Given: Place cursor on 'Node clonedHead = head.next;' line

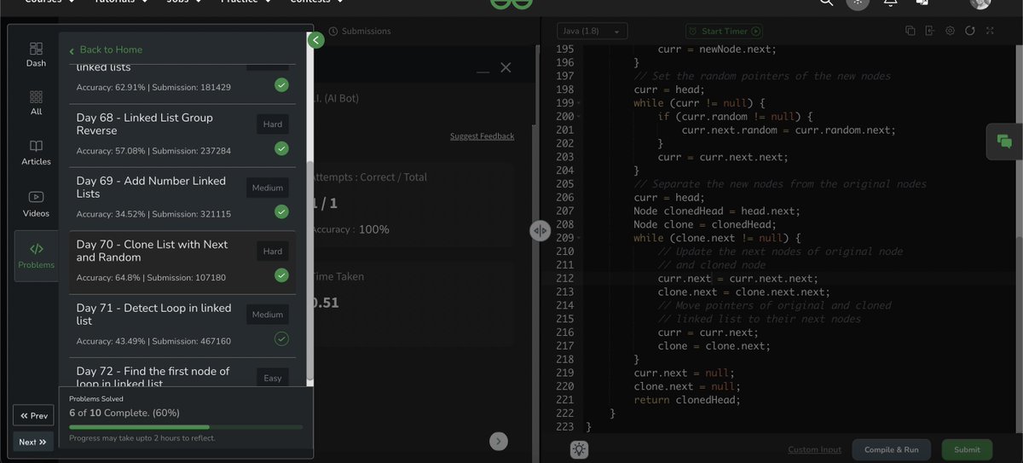Looking at the screenshot, I should pyautogui.click(x=717, y=211).
